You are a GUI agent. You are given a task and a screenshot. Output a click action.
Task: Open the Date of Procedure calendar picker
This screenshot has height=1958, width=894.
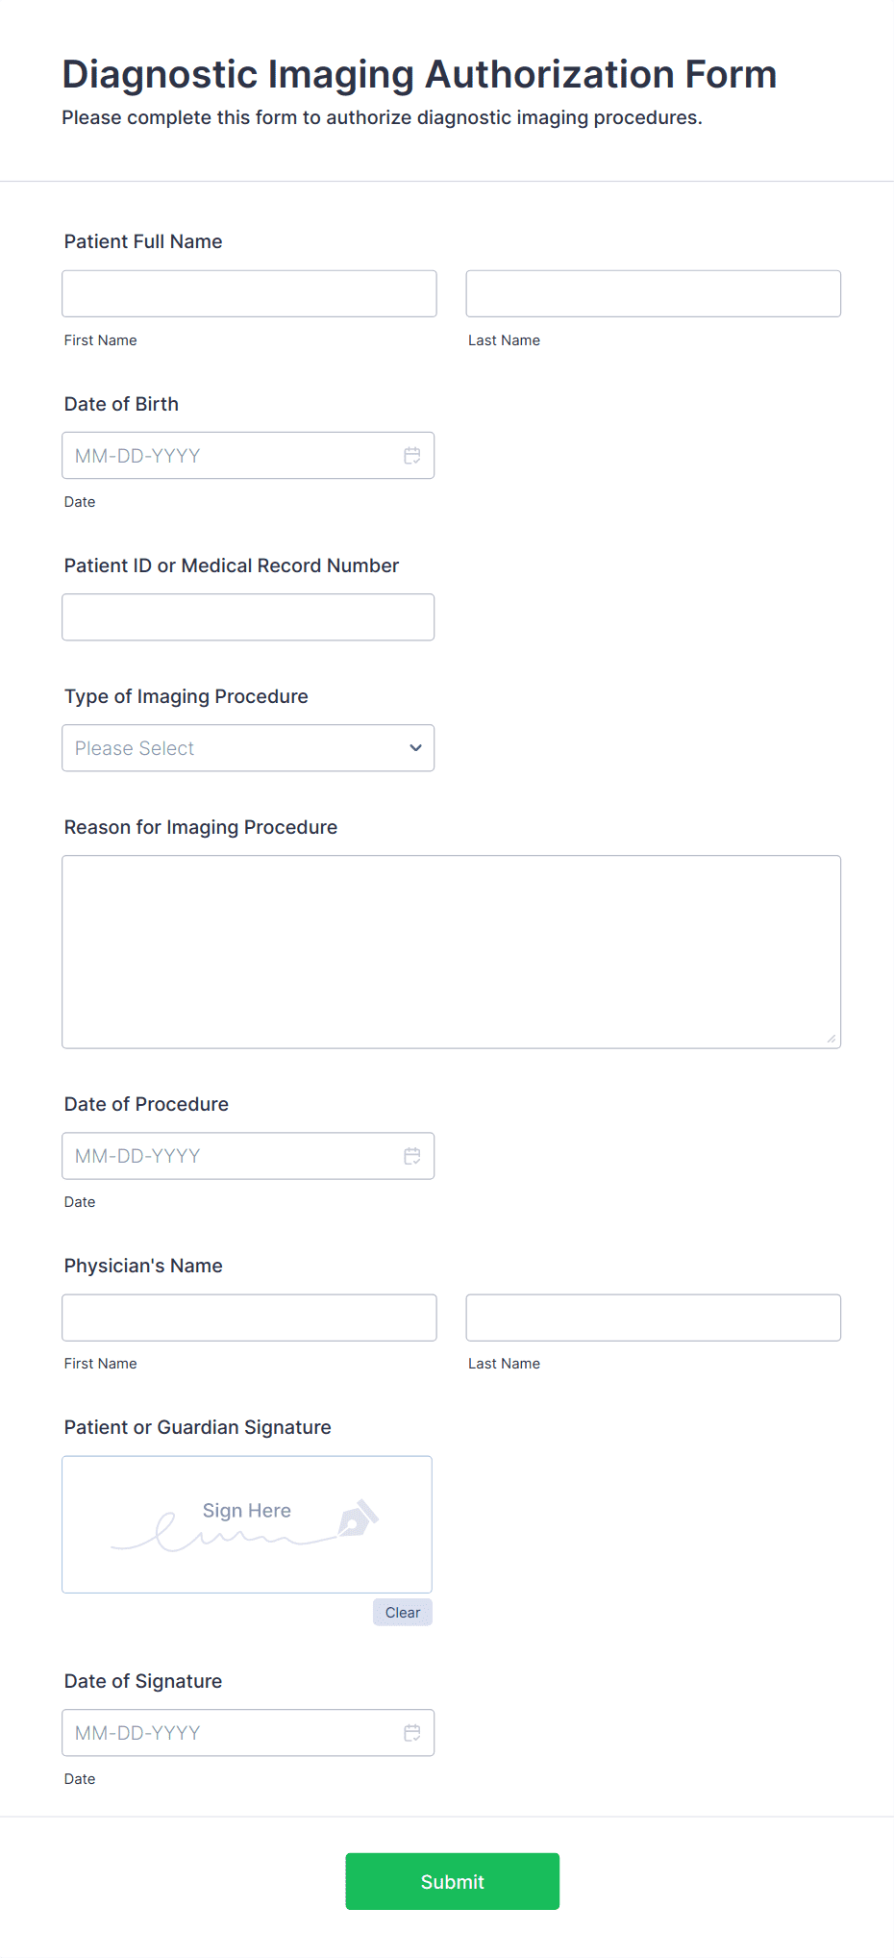(412, 1155)
